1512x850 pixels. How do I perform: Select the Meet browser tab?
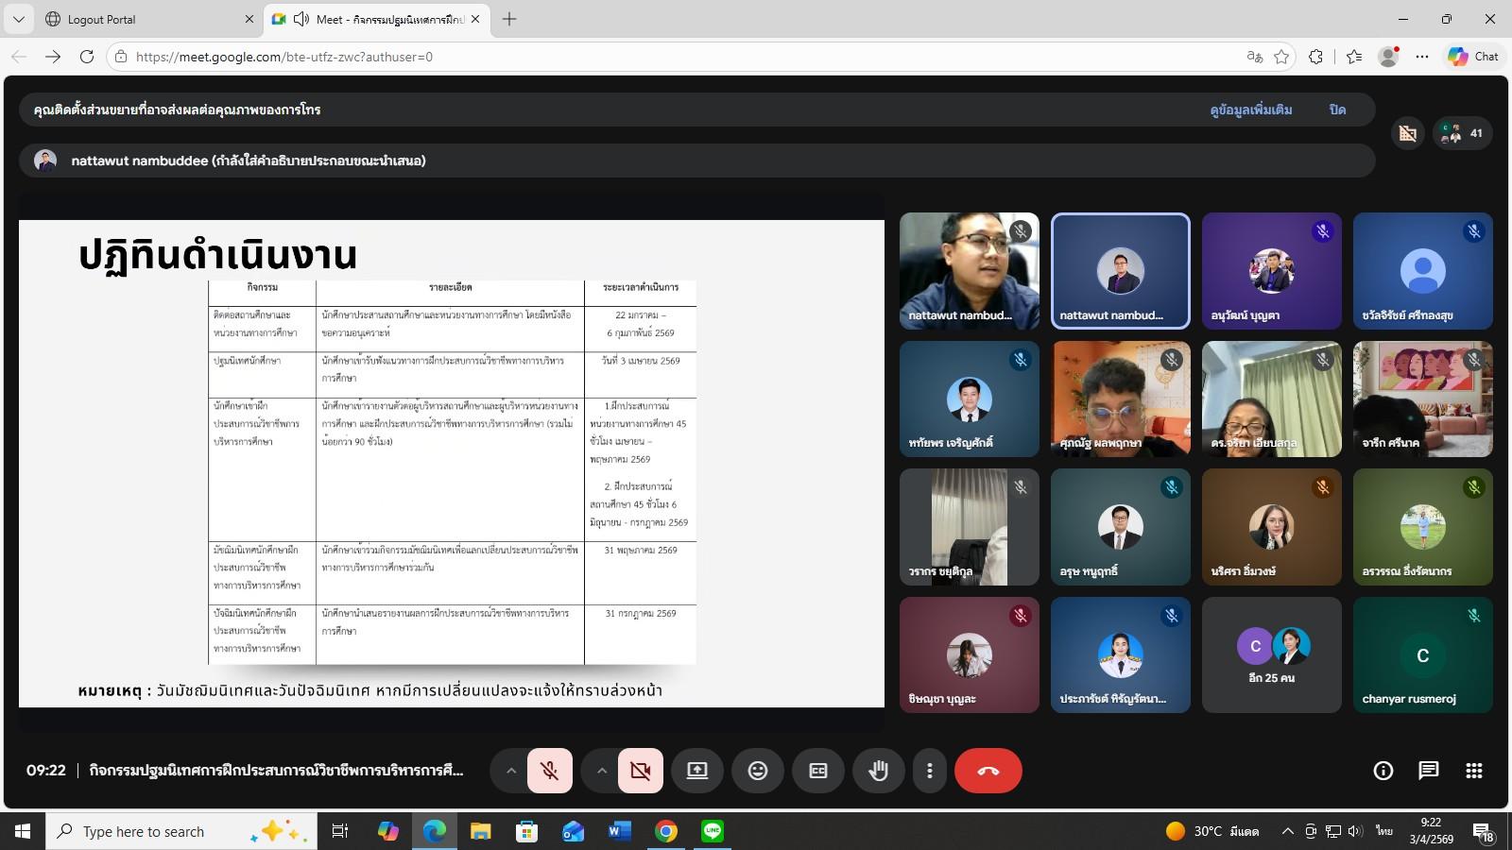[x=378, y=19]
